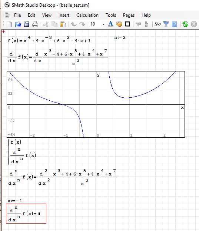Open the Calculation menu

tap(87, 15)
